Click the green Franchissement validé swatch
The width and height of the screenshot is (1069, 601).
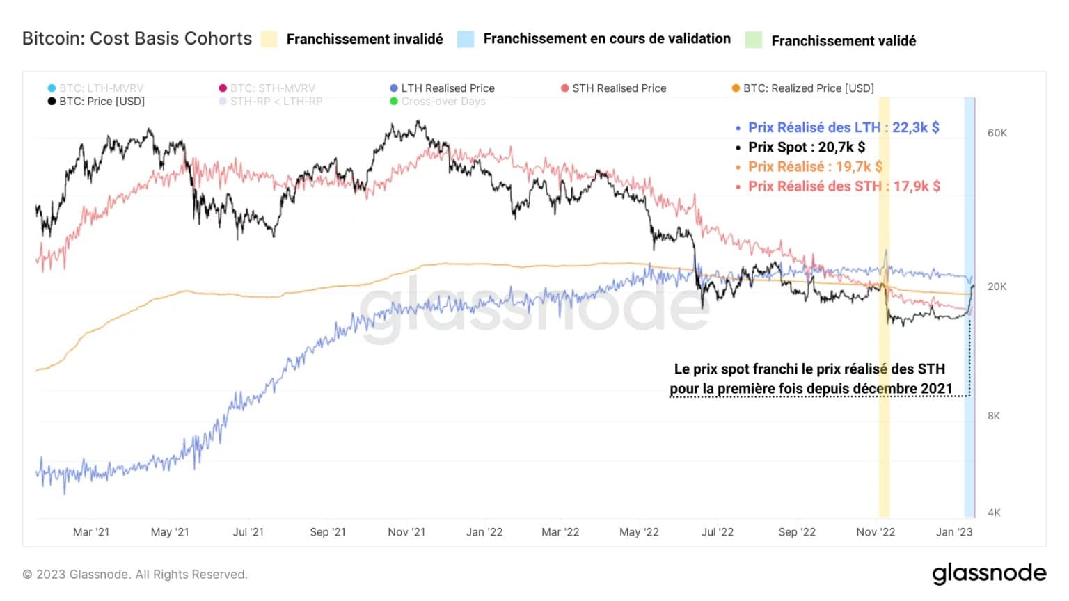coord(754,40)
